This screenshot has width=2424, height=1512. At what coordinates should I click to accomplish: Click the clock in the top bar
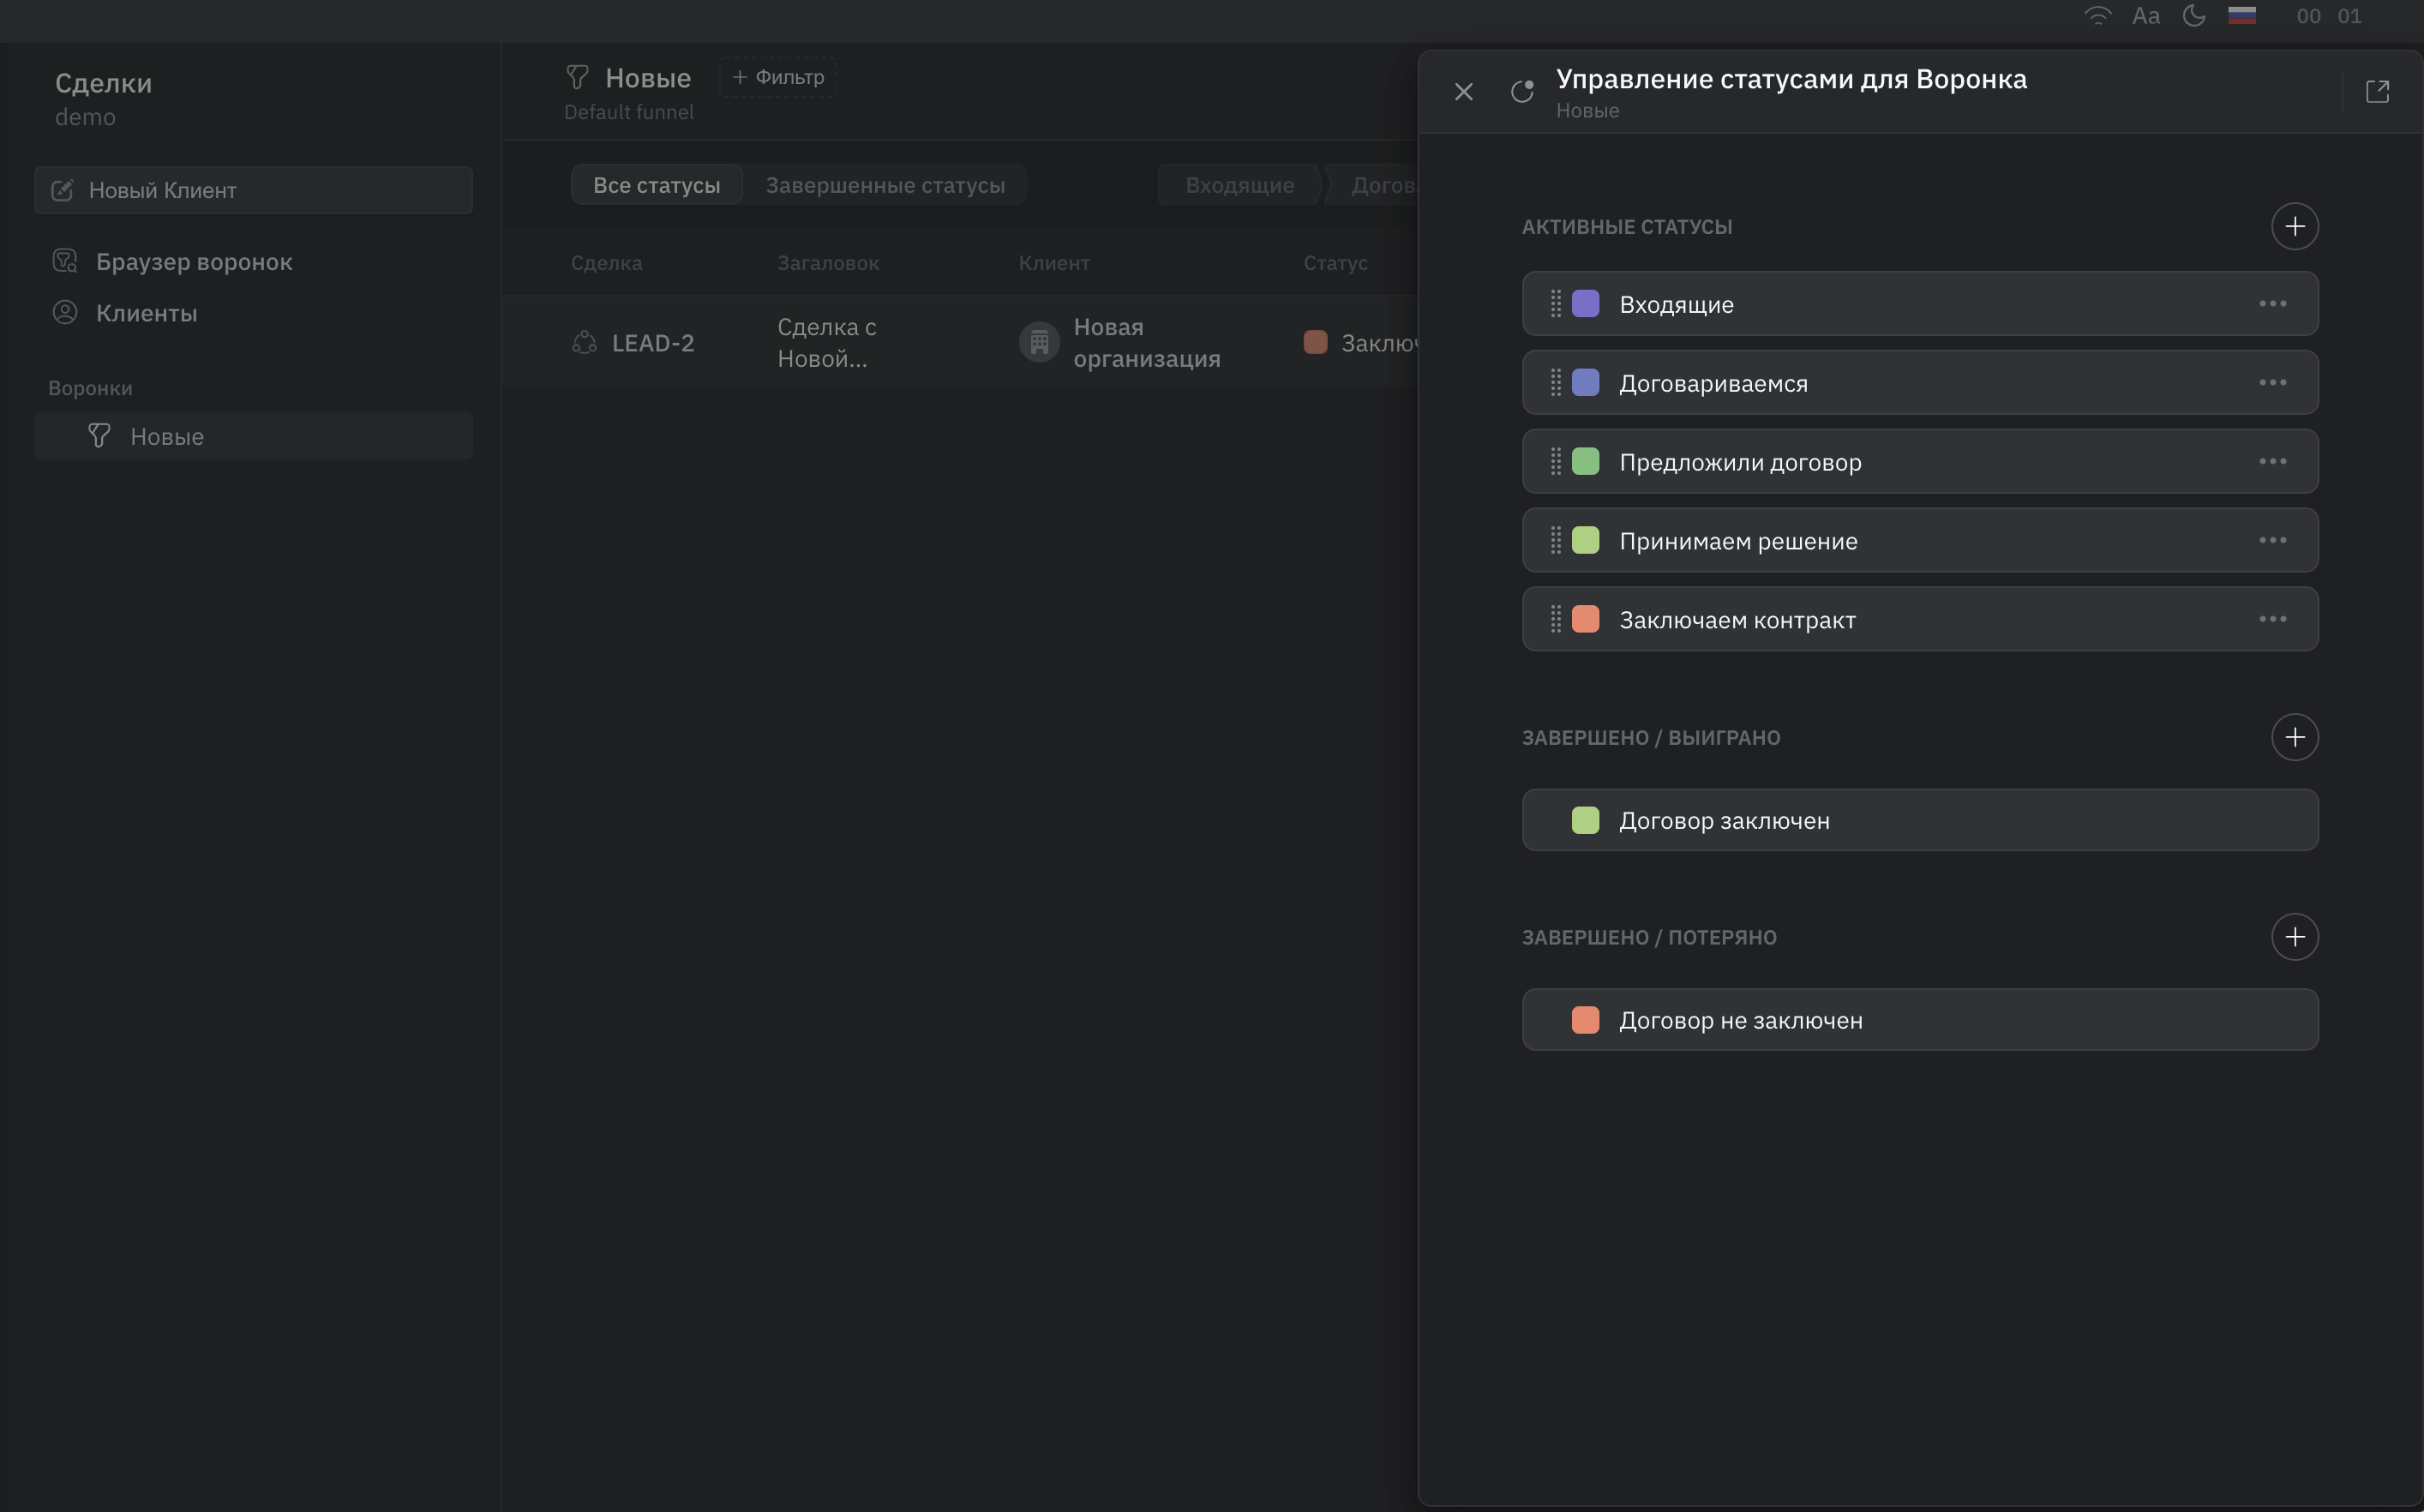(x=2328, y=16)
